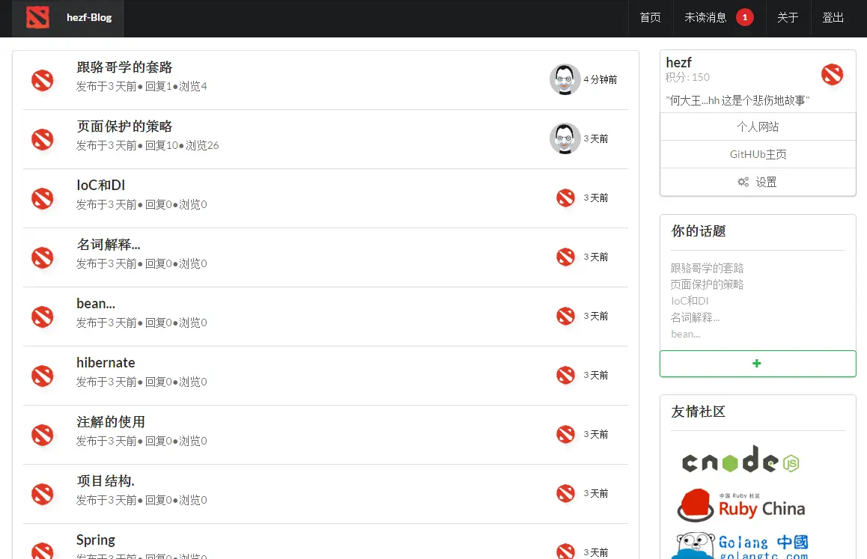Image resolution: width=867 pixels, height=559 pixels.
Task: Click the profile card avatar next to hezf
Action: click(832, 74)
